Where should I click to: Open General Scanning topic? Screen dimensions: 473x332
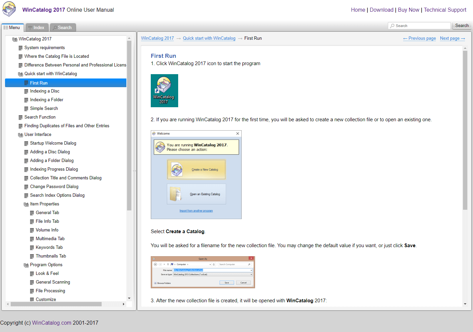(x=53, y=282)
